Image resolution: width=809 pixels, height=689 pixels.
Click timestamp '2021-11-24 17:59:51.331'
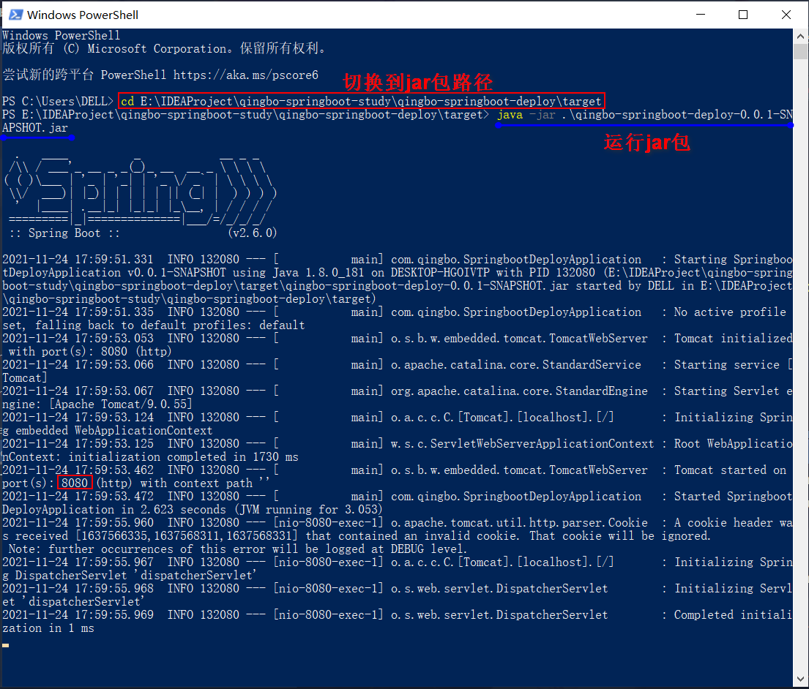point(78,259)
